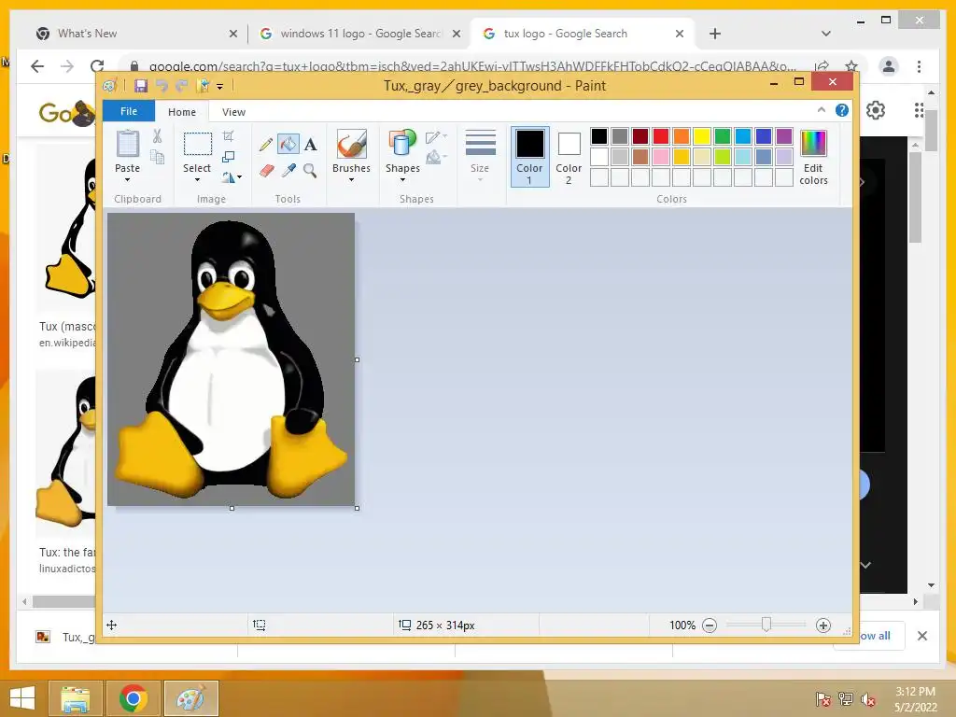
Task: Expand the Select dropdown arrow
Action: tap(197, 180)
